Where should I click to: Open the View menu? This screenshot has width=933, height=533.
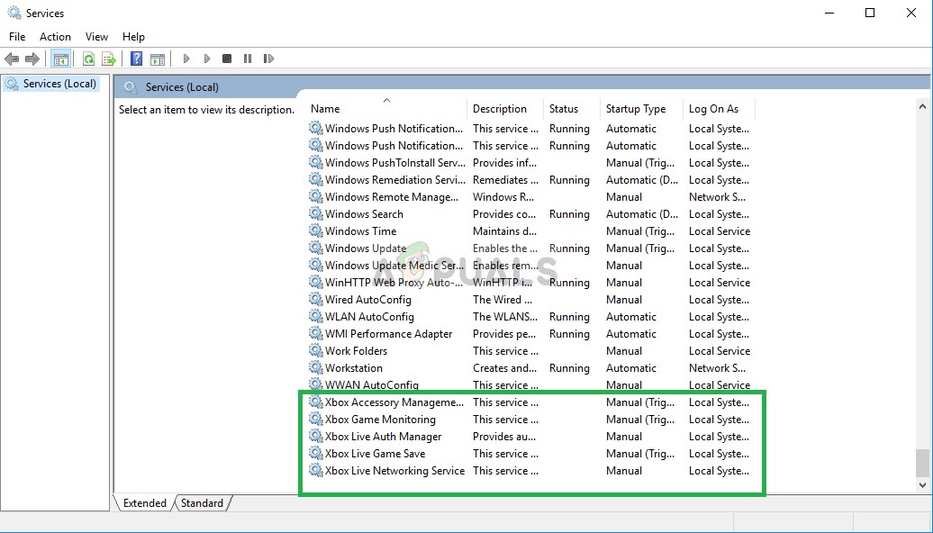(x=96, y=37)
